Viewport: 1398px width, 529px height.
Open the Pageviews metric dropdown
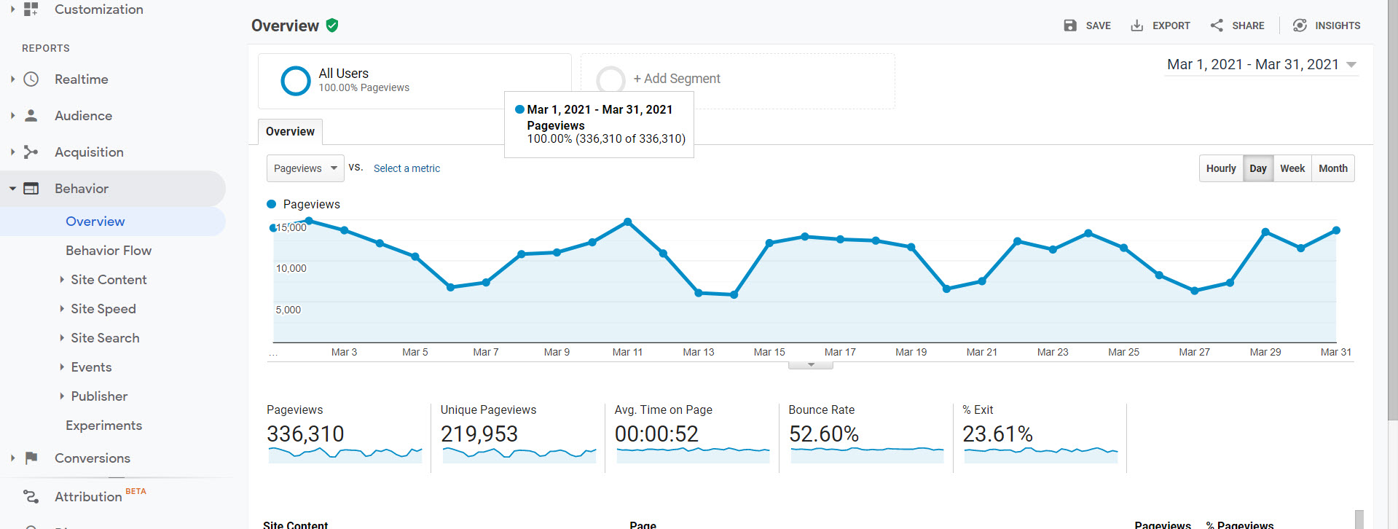305,168
